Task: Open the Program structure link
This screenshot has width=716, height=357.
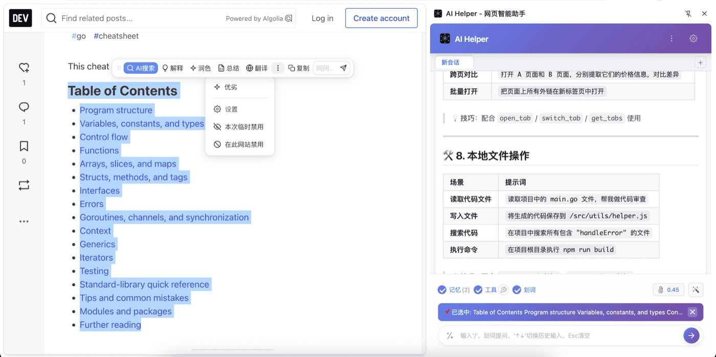Action: point(116,110)
